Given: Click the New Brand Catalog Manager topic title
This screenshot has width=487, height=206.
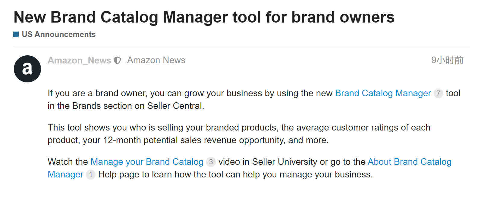Looking at the screenshot, I should (x=204, y=17).
